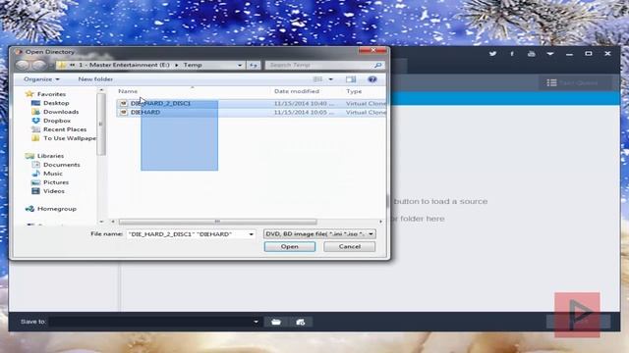Viewport: 629px width, 353px height.
Task: Click the ISO output icon beside Save to
Action: (300, 322)
